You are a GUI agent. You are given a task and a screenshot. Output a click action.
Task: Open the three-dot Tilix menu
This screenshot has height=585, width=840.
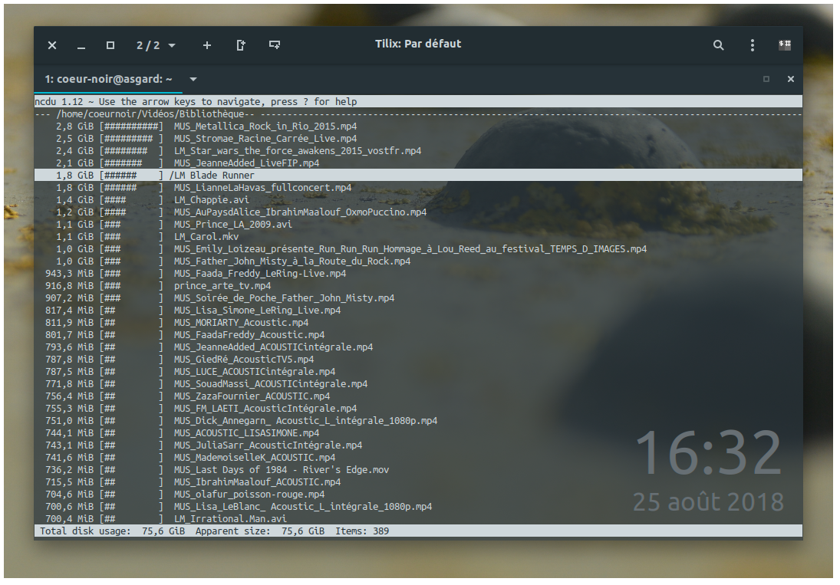point(752,45)
